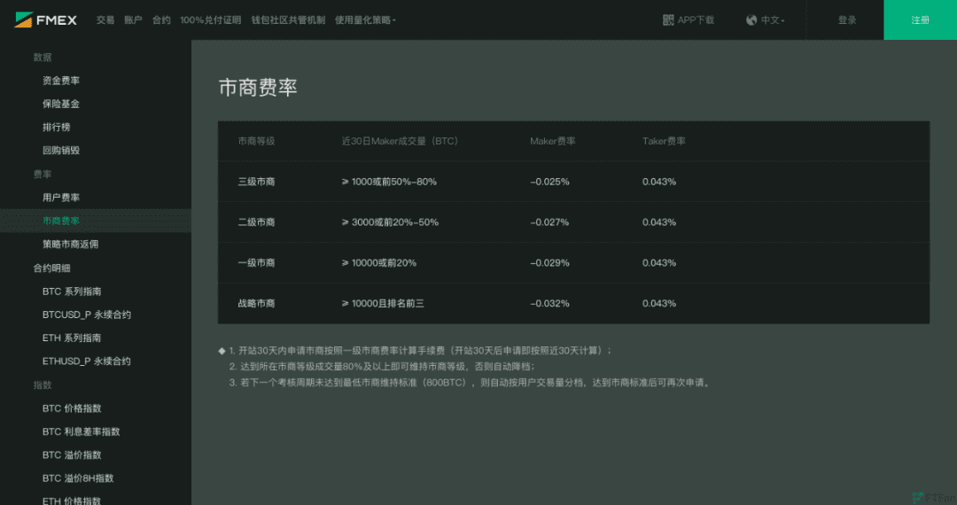Expand the 使用量化策略 dropdown menu

coord(365,20)
